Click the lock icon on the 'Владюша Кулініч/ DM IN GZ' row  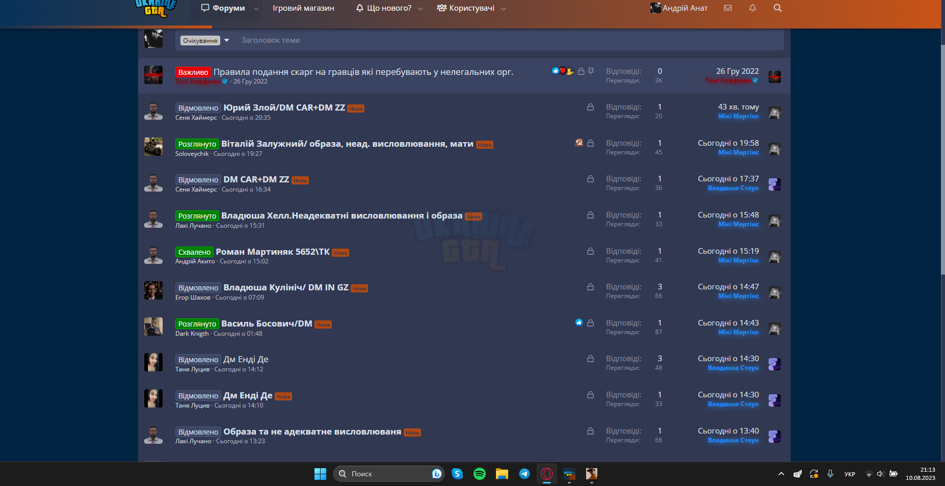[590, 287]
